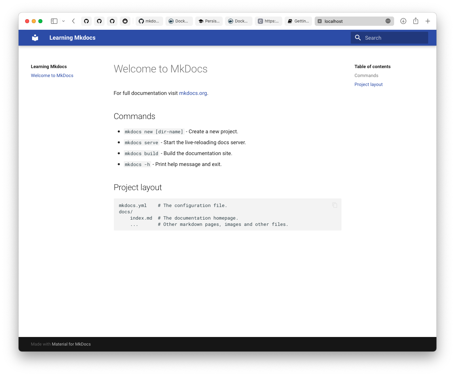Open the pinned tab with round cat-face icon
455x376 pixels.
point(125,21)
